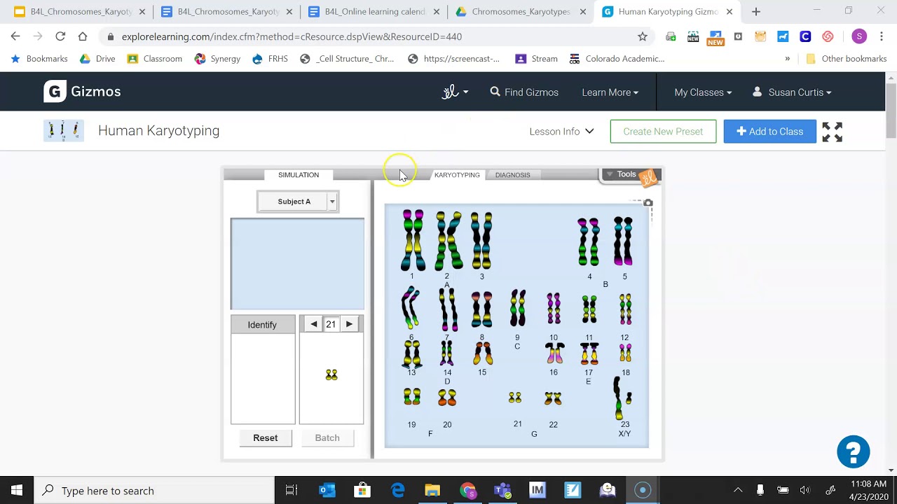The width and height of the screenshot is (897, 504).
Task: Open File Explorer from the taskbar
Action: [432, 490]
